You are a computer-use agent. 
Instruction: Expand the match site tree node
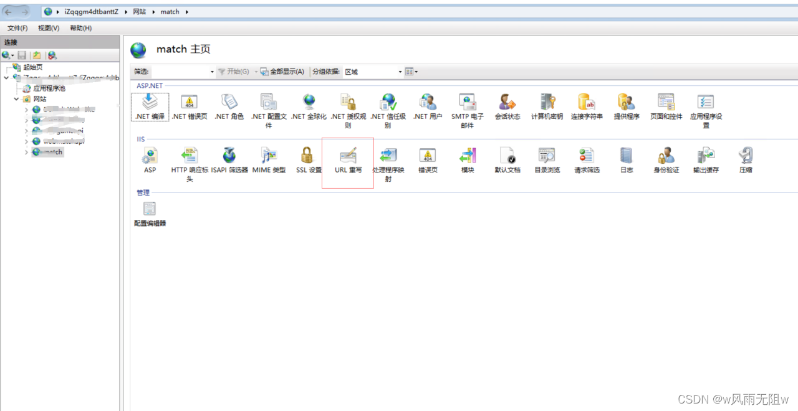click(26, 152)
